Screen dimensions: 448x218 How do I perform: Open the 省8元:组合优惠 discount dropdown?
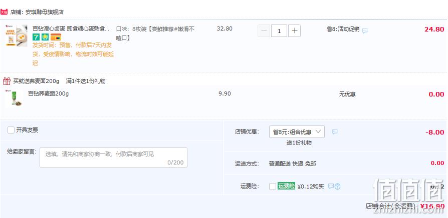[297, 131]
